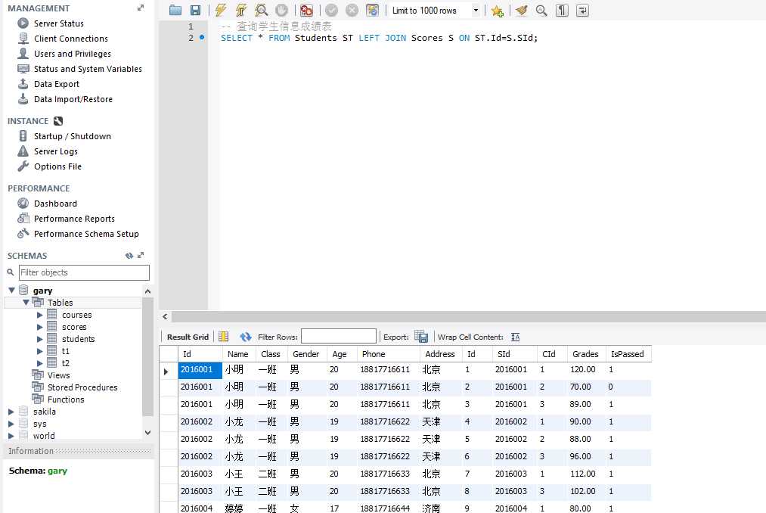Click the Name column header
The image size is (766, 513).
point(238,354)
